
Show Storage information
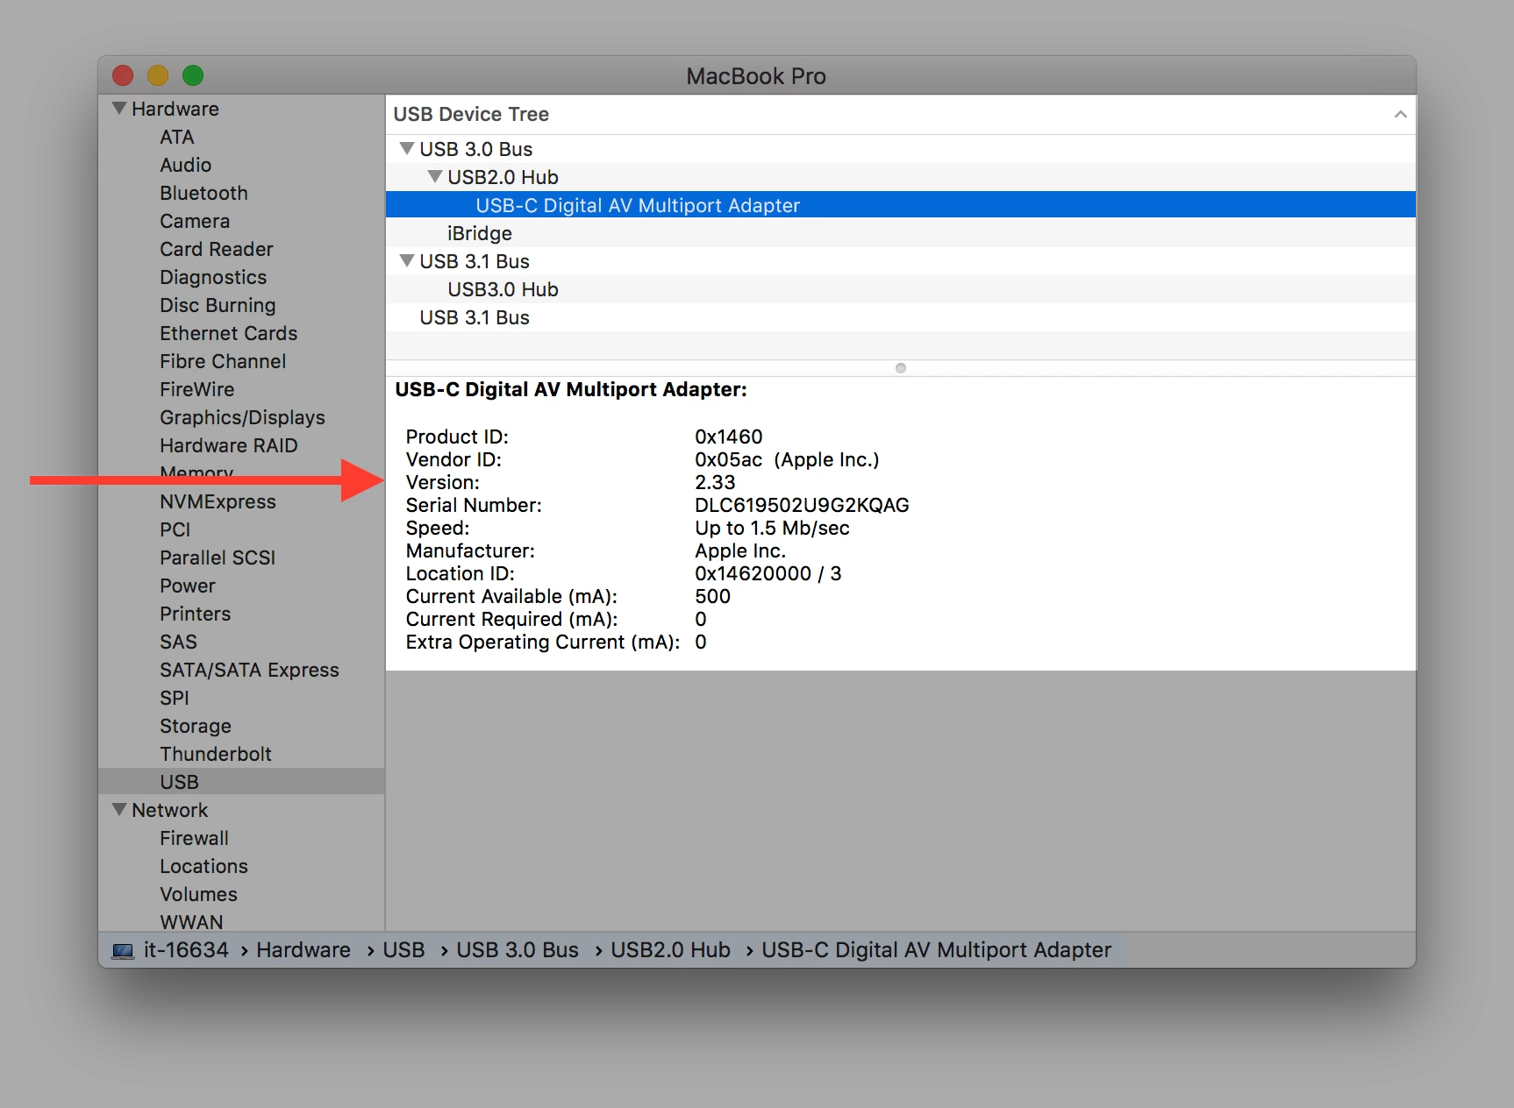[196, 727]
